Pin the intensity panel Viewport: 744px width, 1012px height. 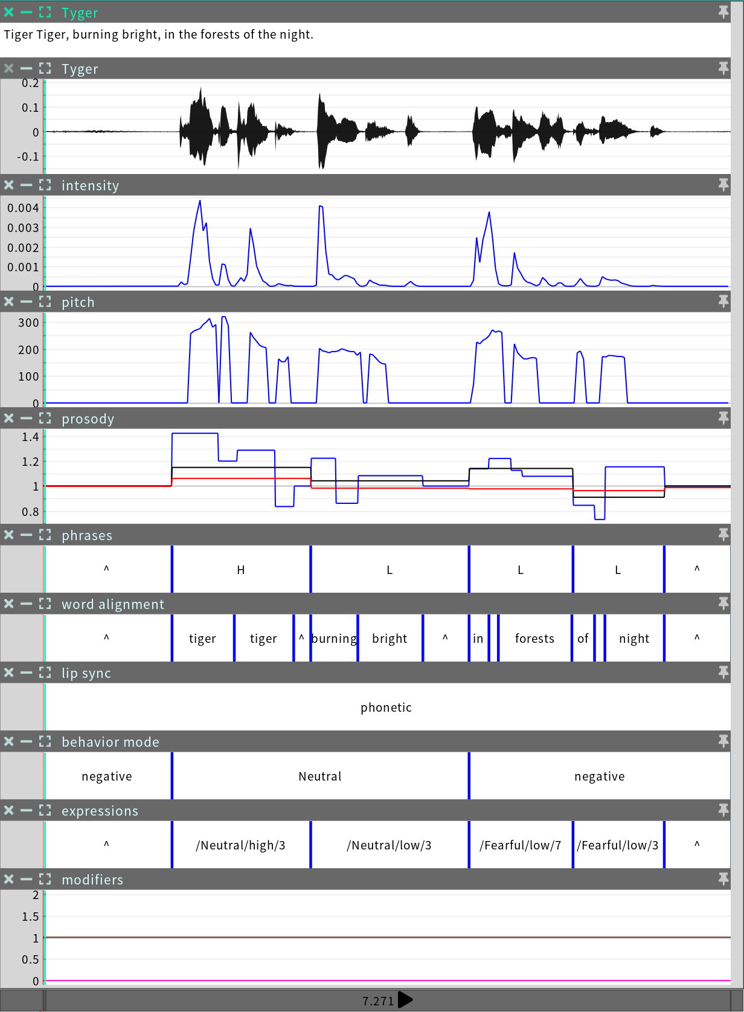click(723, 185)
